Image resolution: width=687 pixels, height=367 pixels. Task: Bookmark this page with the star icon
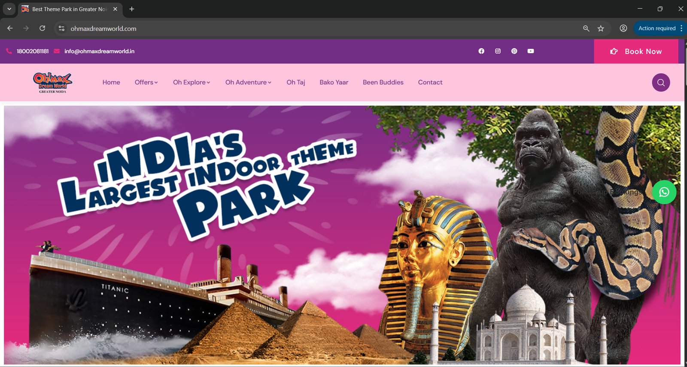pos(601,28)
